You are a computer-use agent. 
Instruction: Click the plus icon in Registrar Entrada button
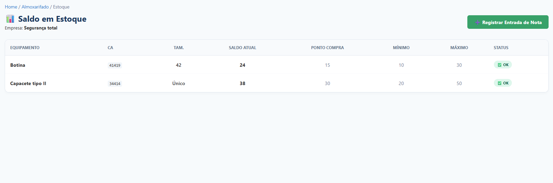click(x=477, y=22)
